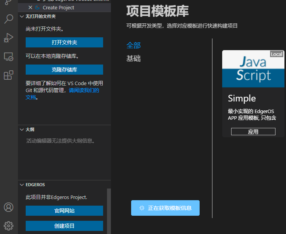The width and height of the screenshot is (286, 234).
Task: Open Source Control icon at top
Action: [9, 2]
